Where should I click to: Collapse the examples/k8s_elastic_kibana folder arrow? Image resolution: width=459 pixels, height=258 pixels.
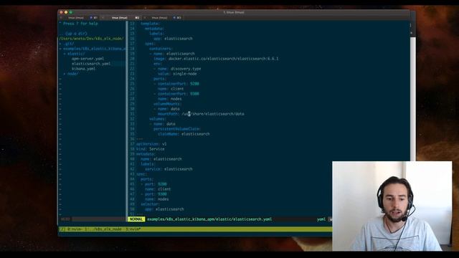point(60,49)
